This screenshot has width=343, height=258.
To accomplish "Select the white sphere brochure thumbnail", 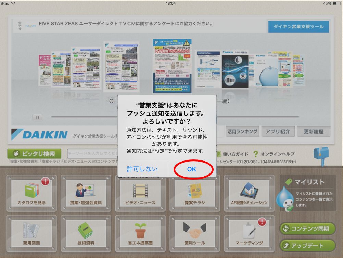I will (x=265, y=70).
